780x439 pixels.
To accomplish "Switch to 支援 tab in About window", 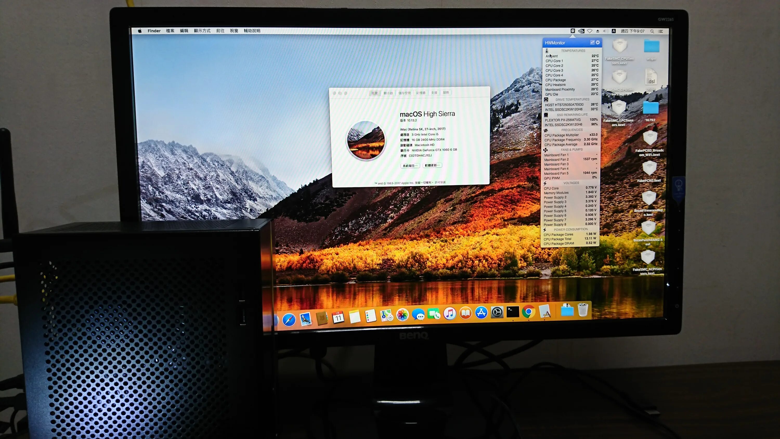I will click(x=434, y=93).
